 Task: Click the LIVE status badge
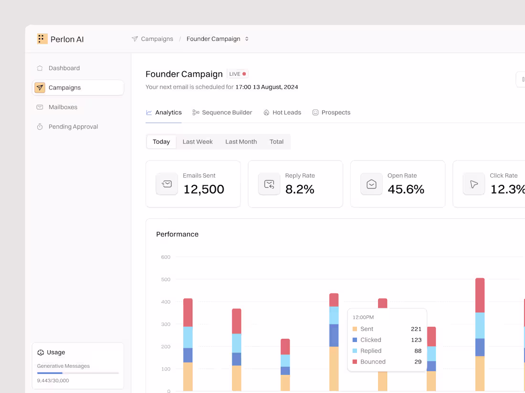237,74
